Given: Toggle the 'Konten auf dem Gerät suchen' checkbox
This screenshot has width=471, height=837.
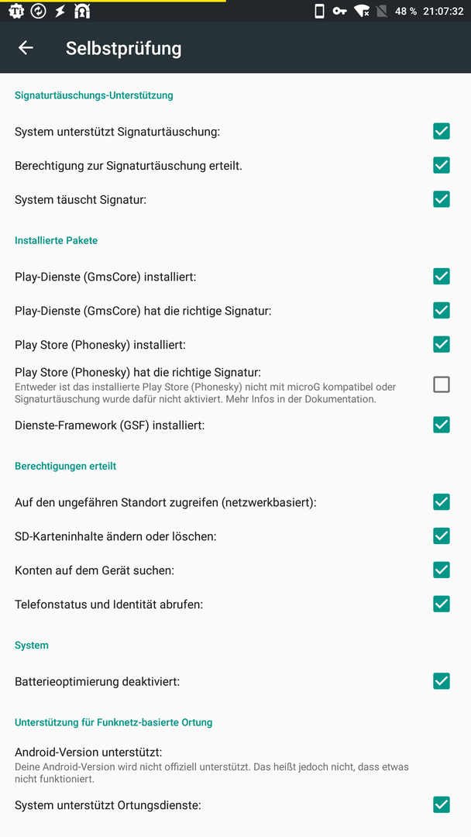Looking at the screenshot, I should (x=441, y=570).
